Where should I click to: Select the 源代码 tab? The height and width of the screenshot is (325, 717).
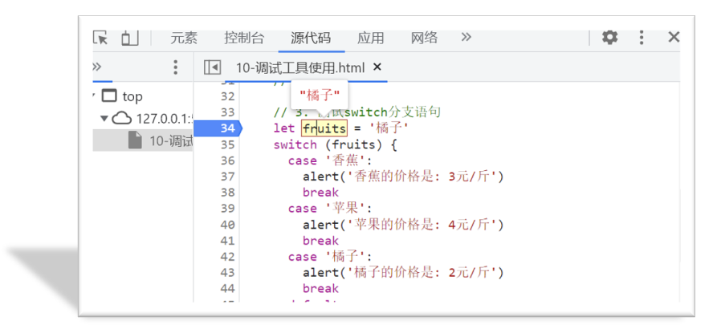[310, 38]
